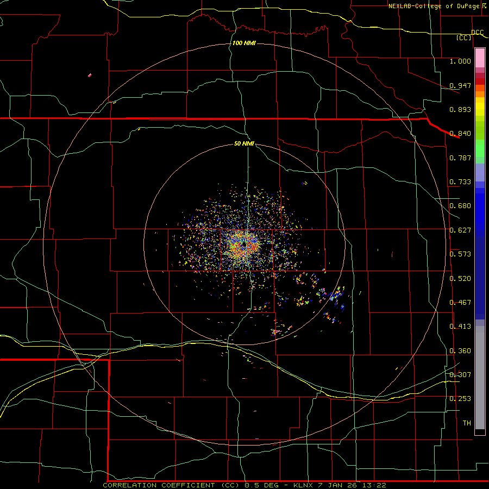Select the 0.573 scale value
The width and height of the screenshot is (489, 489).
tap(460, 254)
